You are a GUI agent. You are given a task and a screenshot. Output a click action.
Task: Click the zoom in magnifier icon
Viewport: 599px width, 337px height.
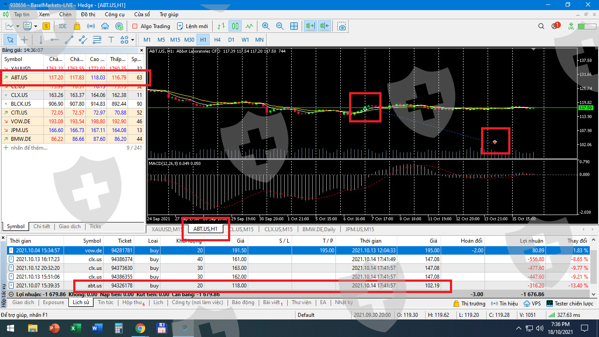(265, 26)
